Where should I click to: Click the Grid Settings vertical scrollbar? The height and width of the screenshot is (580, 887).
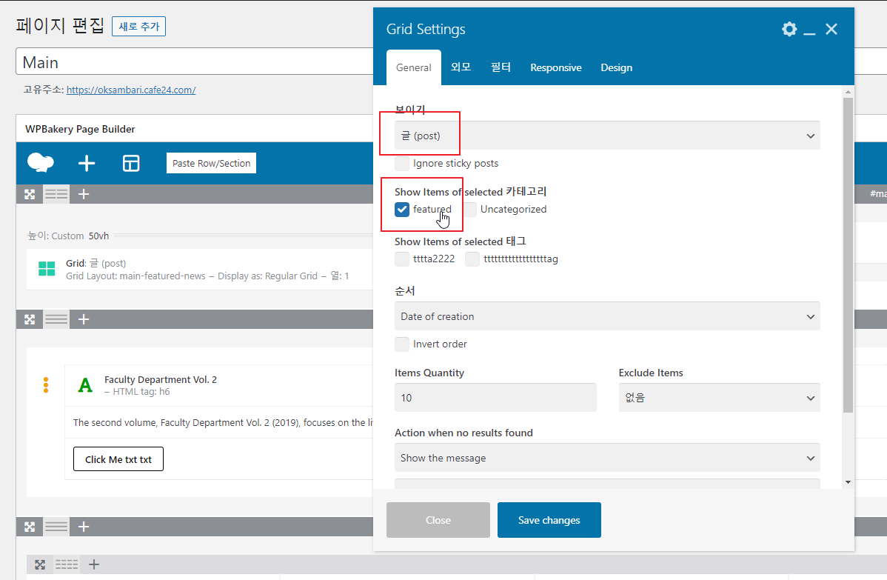click(x=848, y=255)
